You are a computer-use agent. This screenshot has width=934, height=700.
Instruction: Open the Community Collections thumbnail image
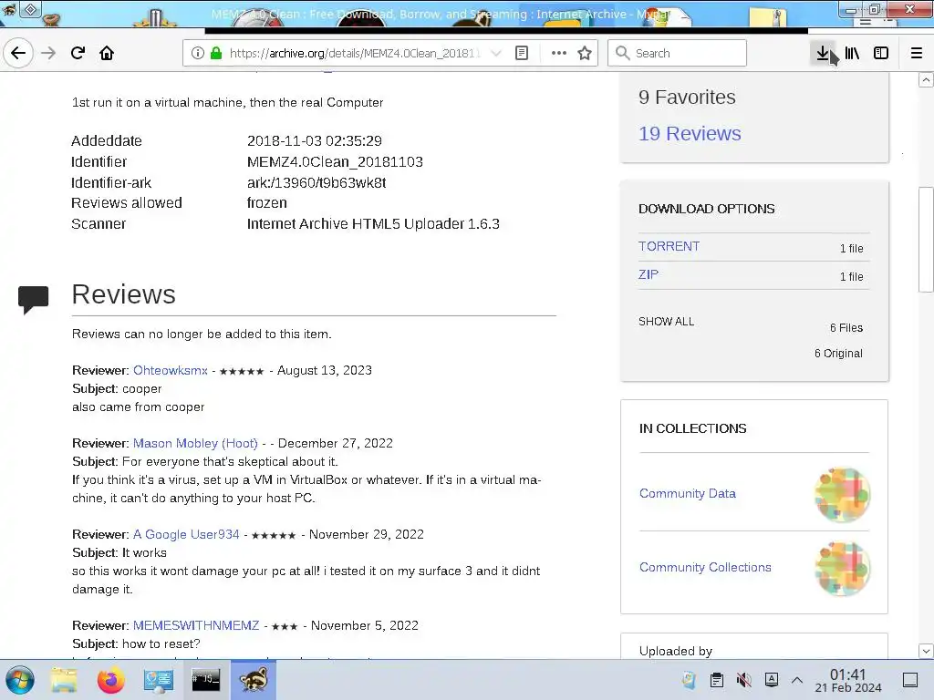(842, 569)
